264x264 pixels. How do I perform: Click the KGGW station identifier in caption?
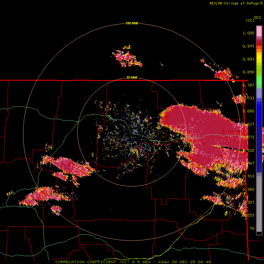tap(164, 262)
